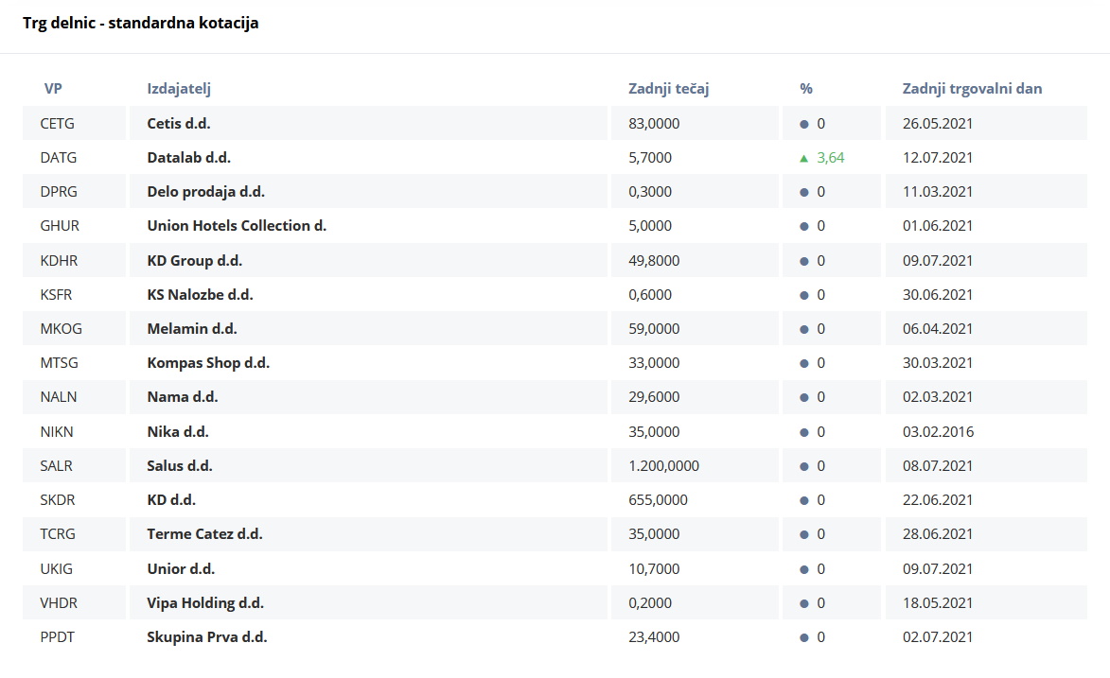The width and height of the screenshot is (1110, 678).
Task: Click the 83,0000 price value
Action: click(x=654, y=123)
